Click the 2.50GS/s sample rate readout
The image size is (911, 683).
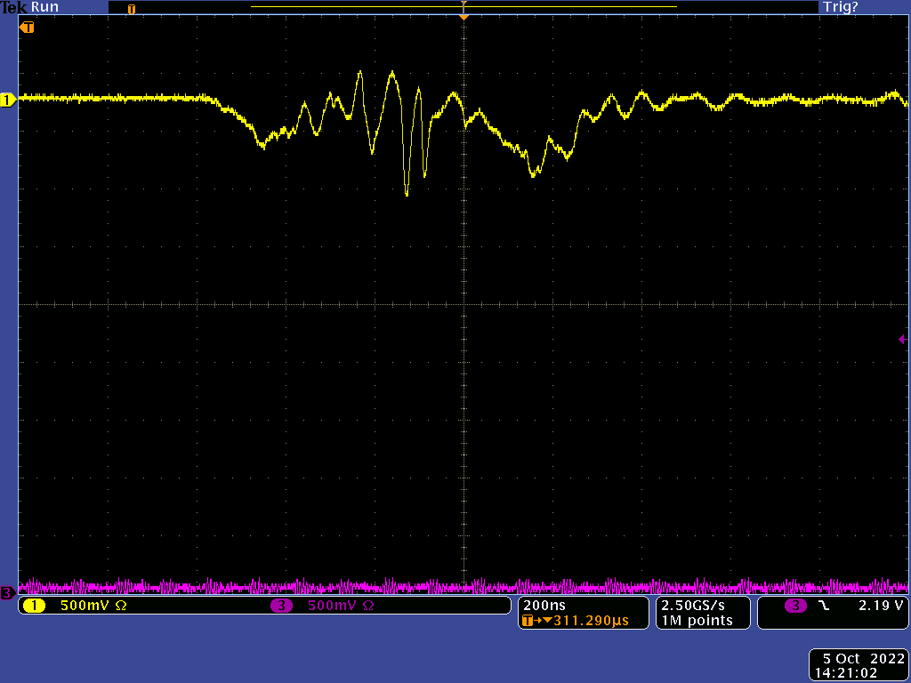[x=692, y=605]
